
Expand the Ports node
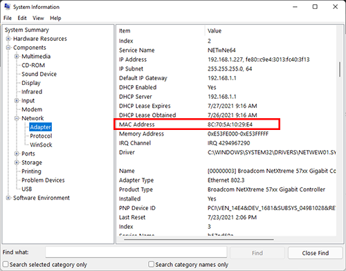(x=17, y=153)
